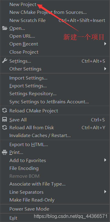Toggle Power Save Mode

55,209
